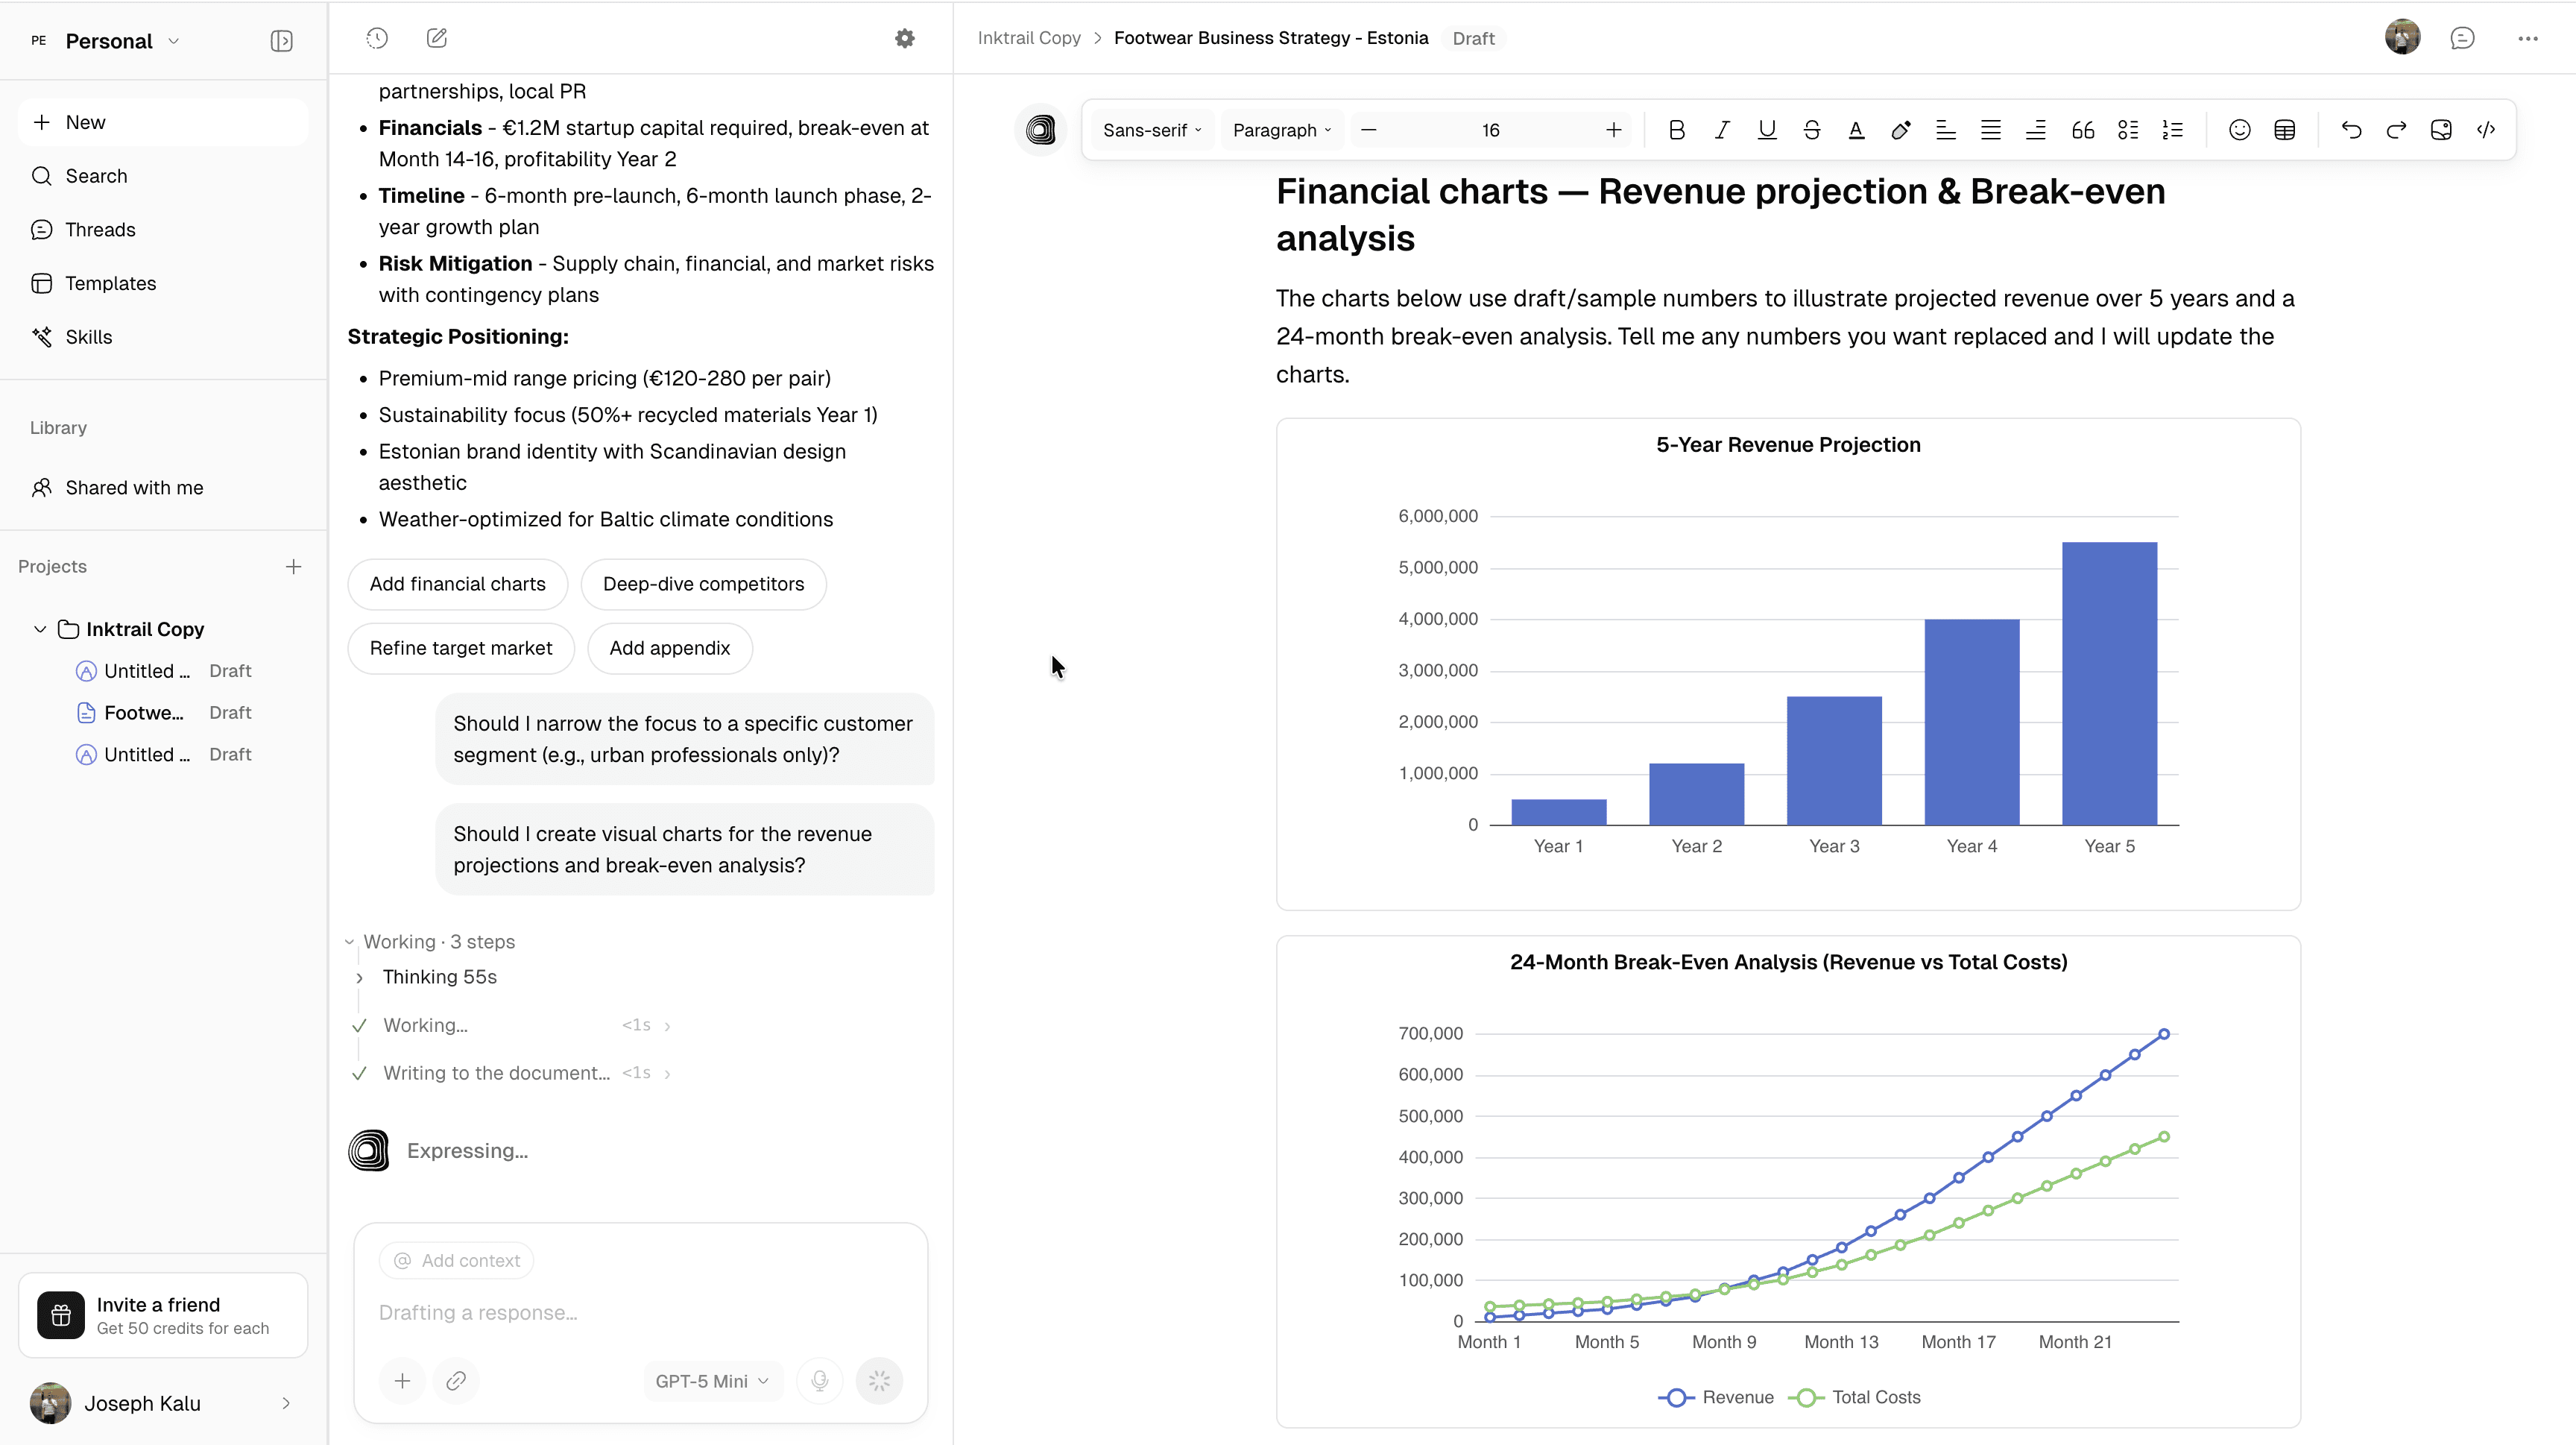Open version history with the clock icon
The height and width of the screenshot is (1445, 2576).
pyautogui.click(x=377, y=38)
